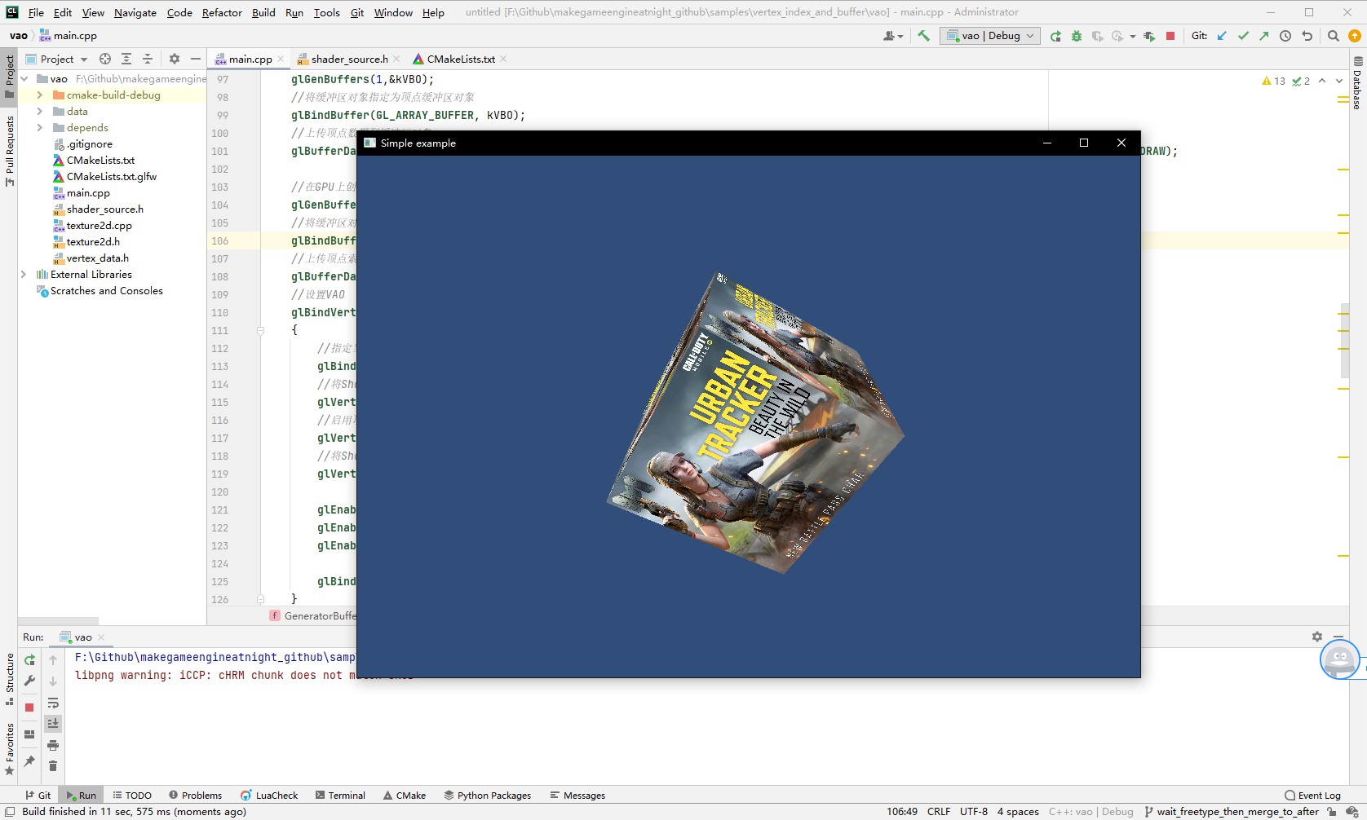Toggle the Structure side tool window
This screenshot has width=1367, height=820.
9,679
